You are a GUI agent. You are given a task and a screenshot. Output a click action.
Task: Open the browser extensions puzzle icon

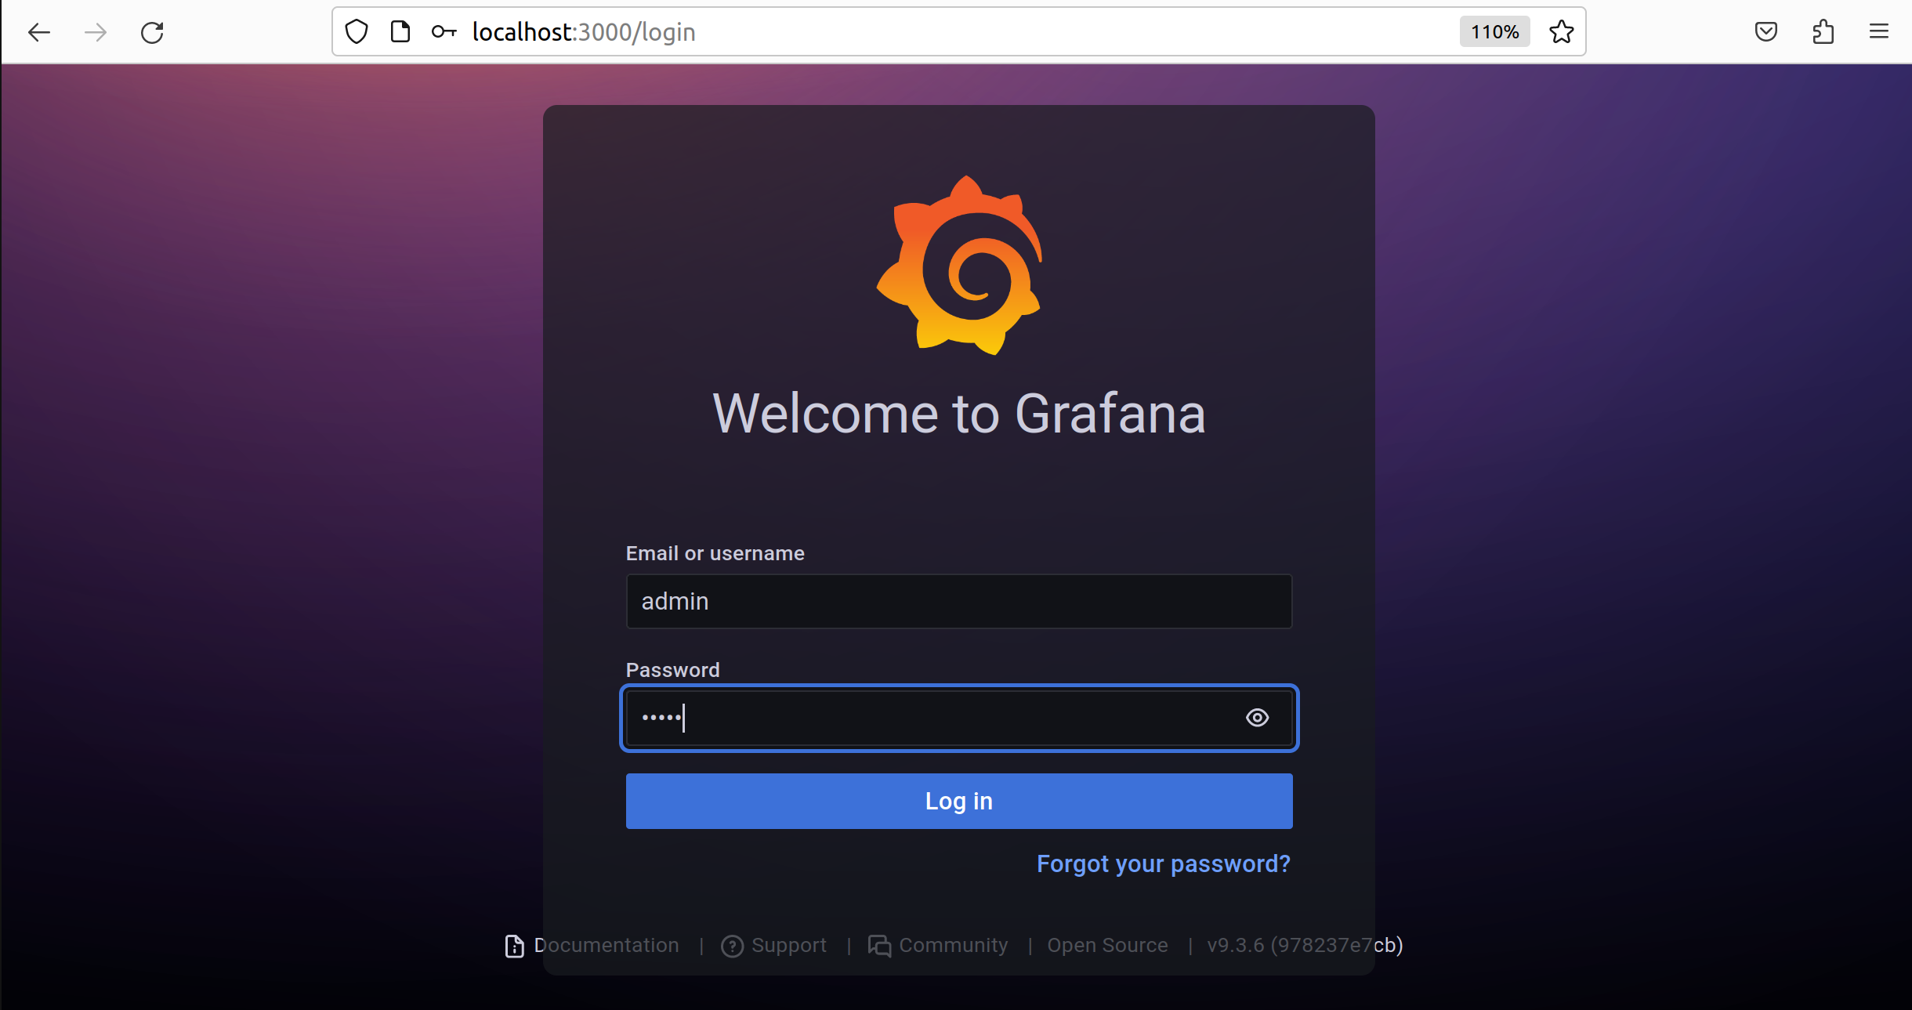pos(1823,31)
